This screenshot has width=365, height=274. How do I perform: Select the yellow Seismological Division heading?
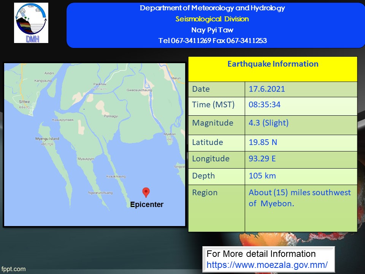[x=212, y=19]
